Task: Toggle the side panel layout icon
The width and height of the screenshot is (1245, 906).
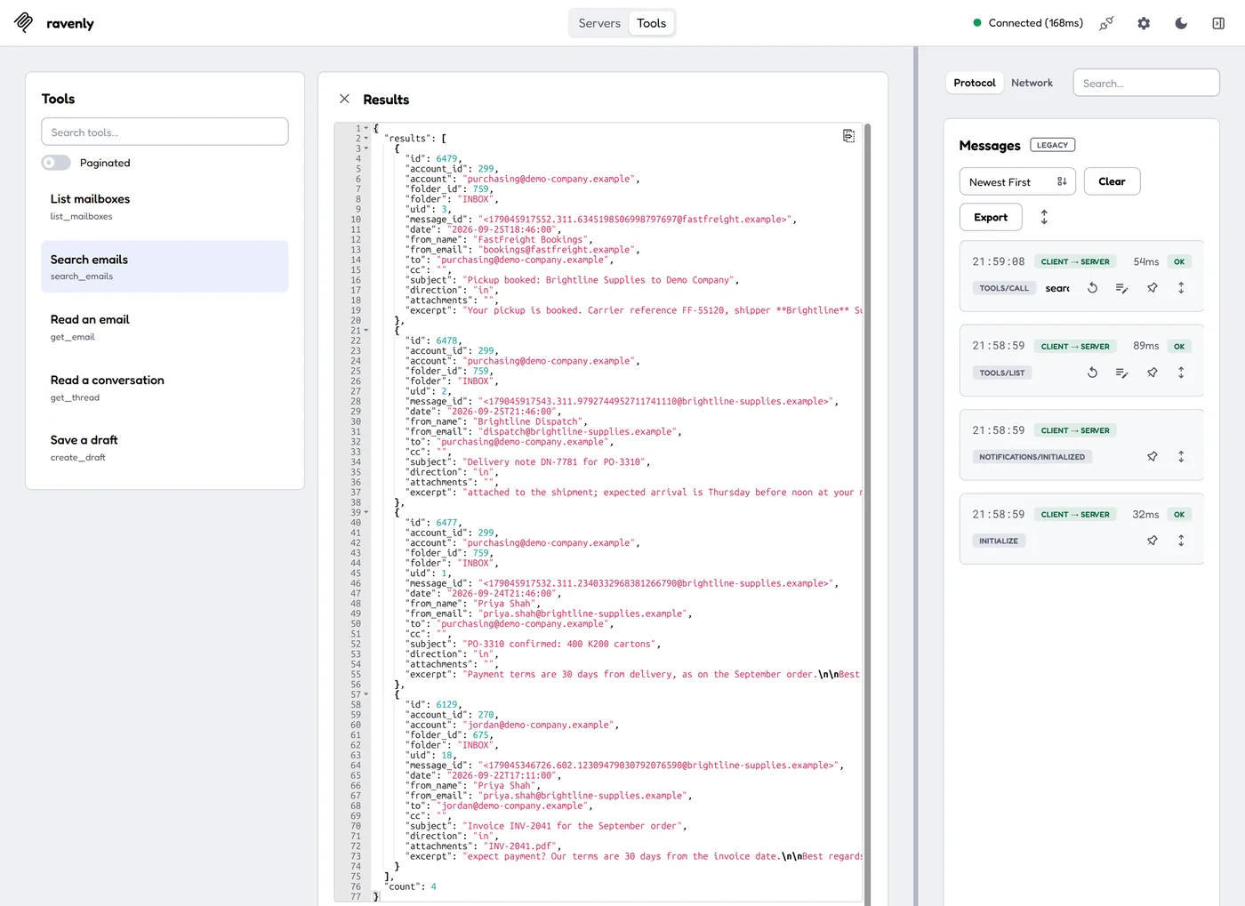Action: tap(1218, 23)
